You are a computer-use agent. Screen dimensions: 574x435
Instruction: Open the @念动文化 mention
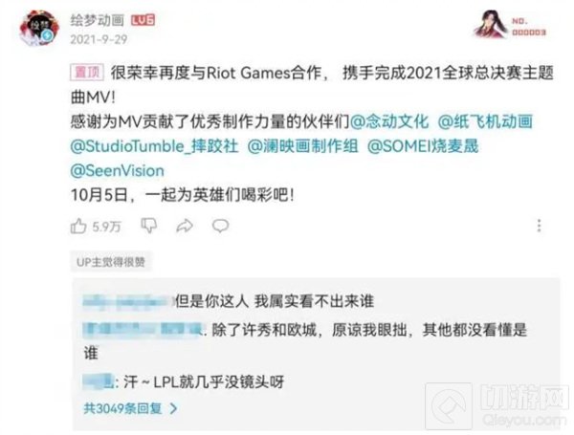389,121
